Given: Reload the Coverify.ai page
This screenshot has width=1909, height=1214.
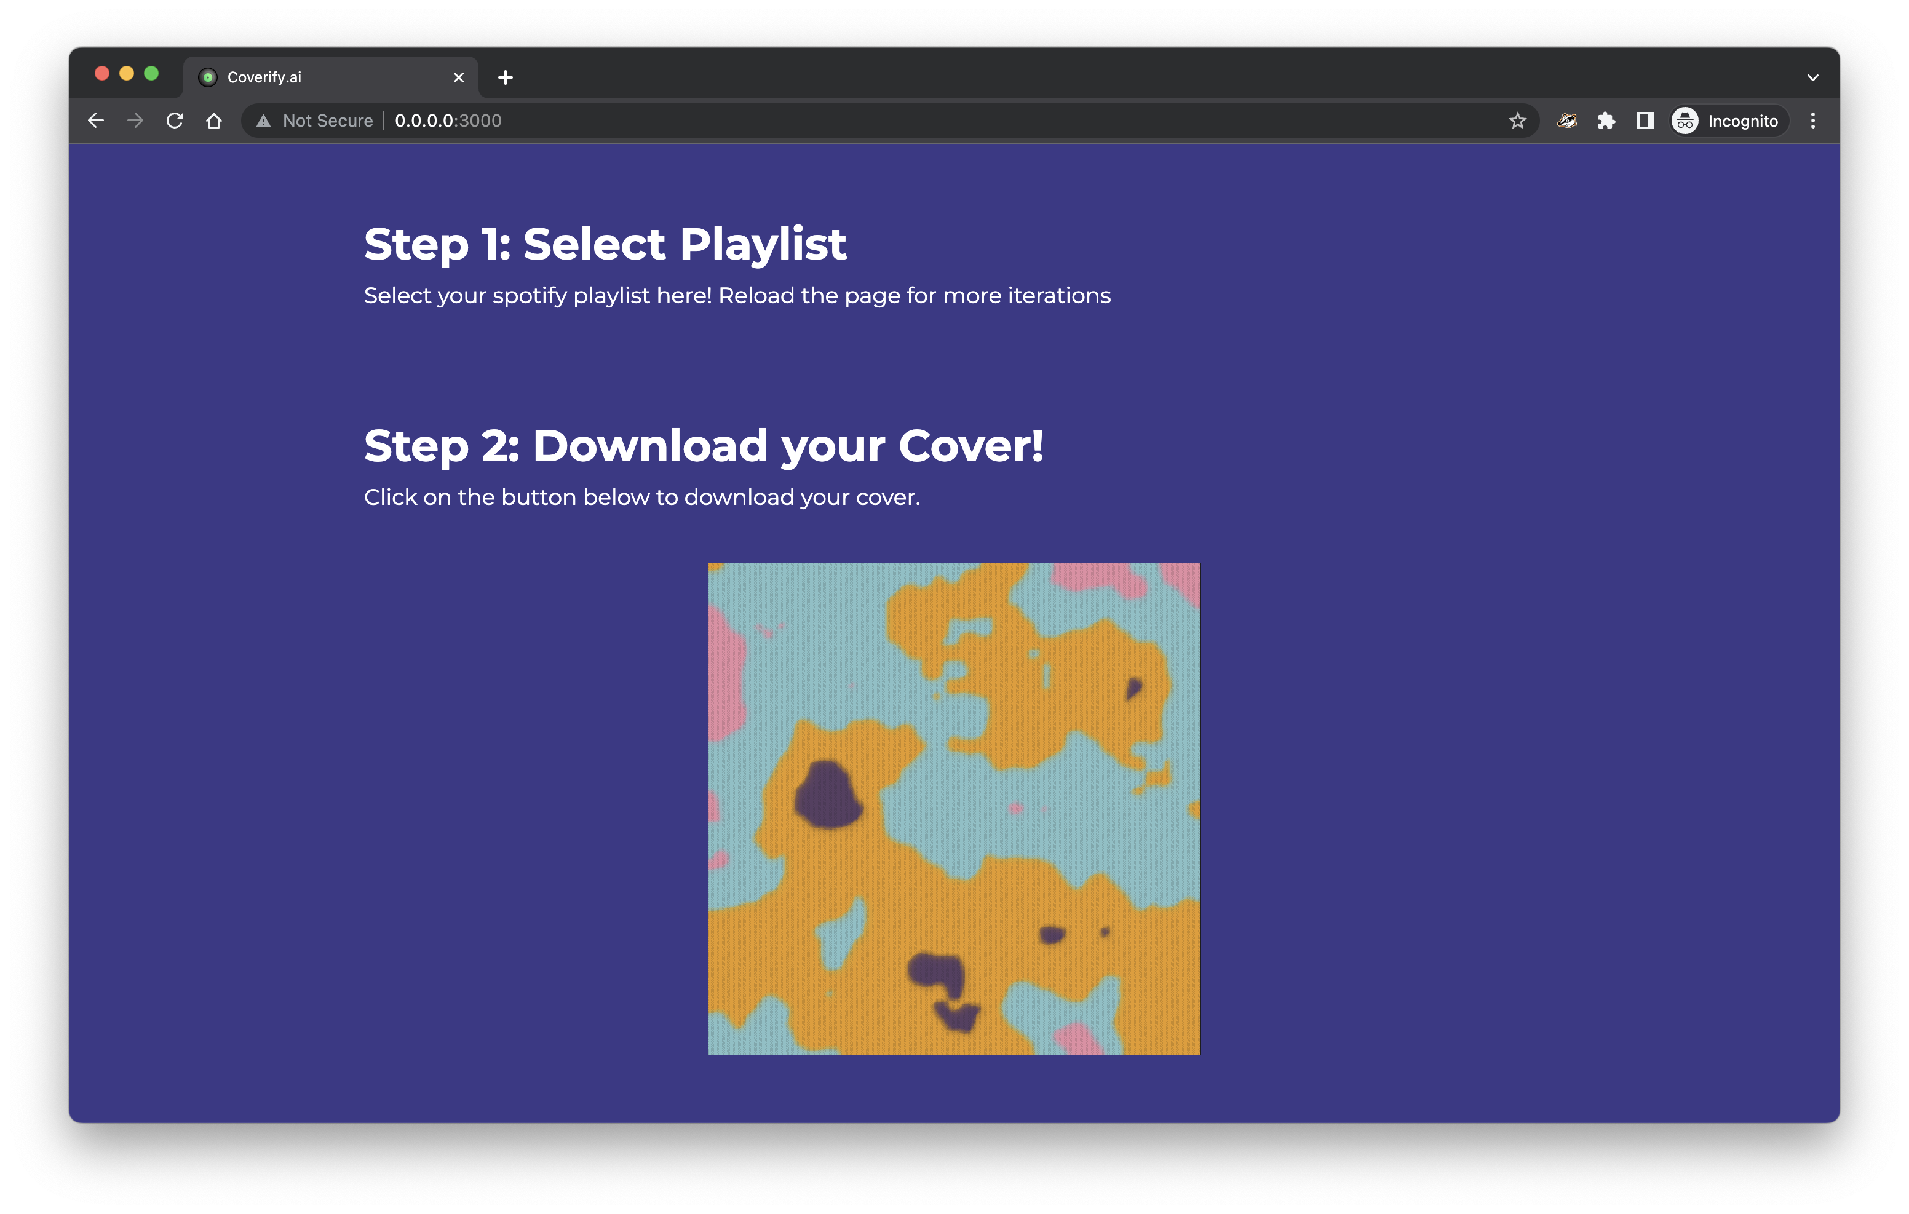Looking at the screenshot, I should [175, 121].
